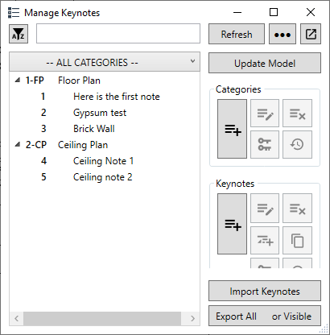The height and width of the screenshot is (335, 330).
Task: Click the duplicate keynote copy icon
Action: pos(297,240)
